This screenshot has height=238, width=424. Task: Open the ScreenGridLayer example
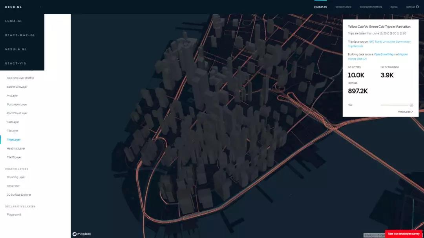[x=17, y=87]
